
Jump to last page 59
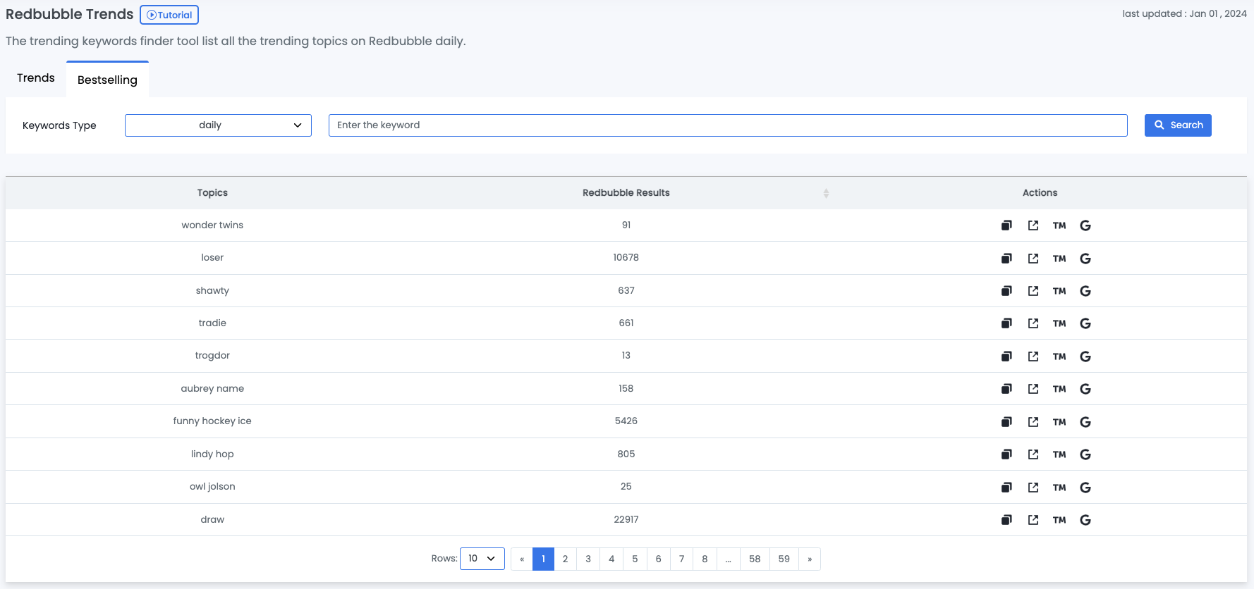pyautogui.click(x=784, y=559)
